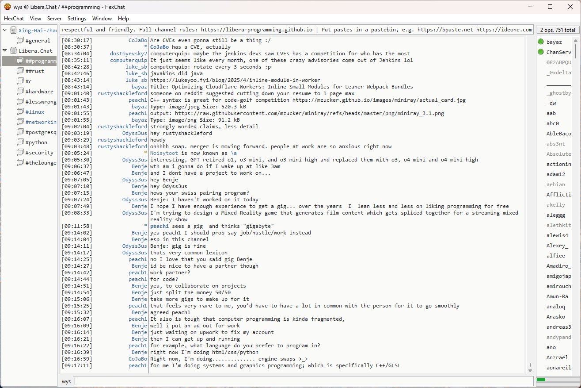This screenshot has height=388, width=581.
Task: Open the Settings menu
Action: point(77,19)
